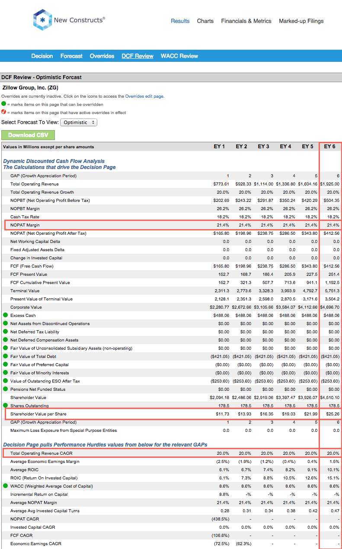342x549 pixels.
Task: Click override dot for Fair Value of Unconsolidated Subsidiary Assets
Action: pos(5,348)
